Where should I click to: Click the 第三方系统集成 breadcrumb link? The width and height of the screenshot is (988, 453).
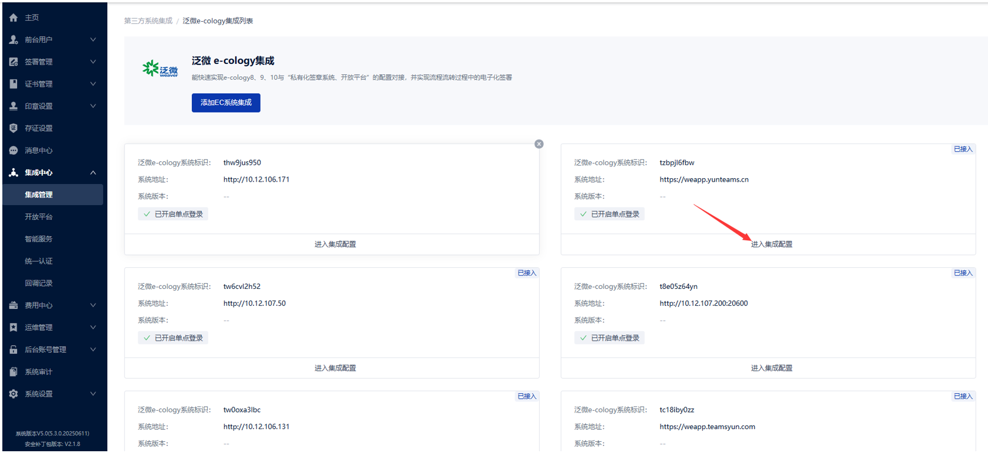(148, 21)
